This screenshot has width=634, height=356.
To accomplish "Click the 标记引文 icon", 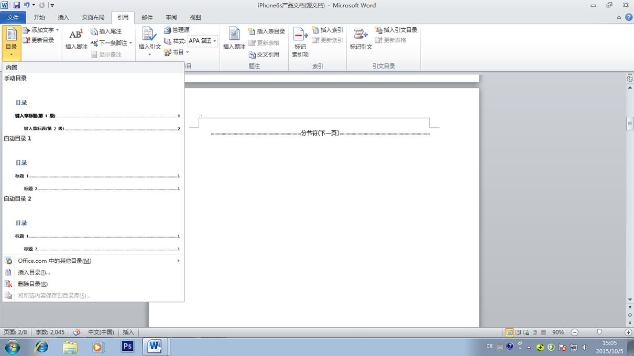I will click(x=360, y=35).
